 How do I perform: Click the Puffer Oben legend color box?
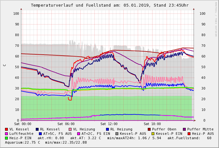(149, 129)
